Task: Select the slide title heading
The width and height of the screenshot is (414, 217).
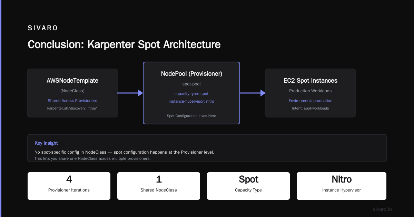Action: (x=124, y=44)
